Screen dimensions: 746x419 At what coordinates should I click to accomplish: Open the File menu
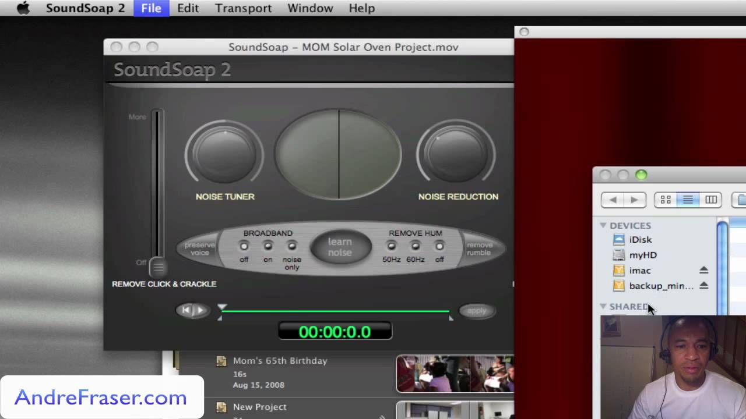tap(151, 8)
